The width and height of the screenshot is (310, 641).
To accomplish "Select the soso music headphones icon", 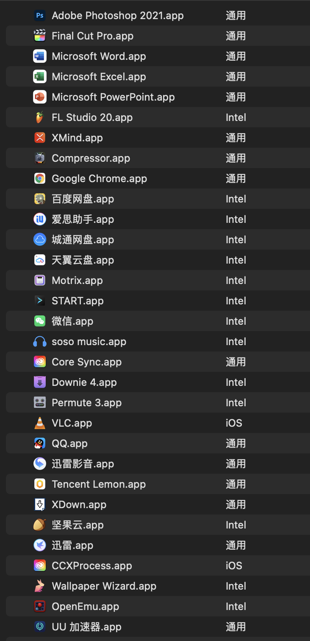I will (x=39, y=342).
